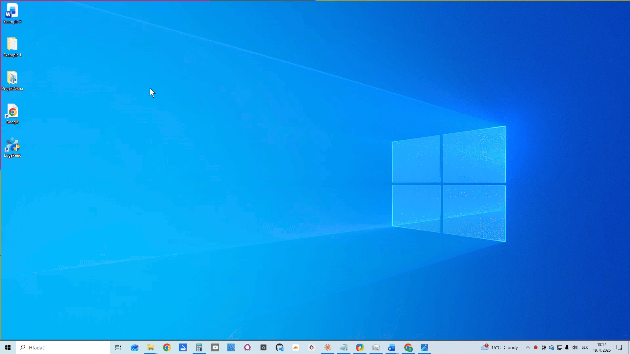Screen dimensions: 630x354
Task: Open the GitHub VS Code taskbar icon
Action: point(279,347)
